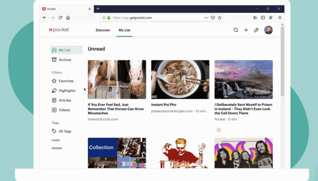Image resolution: width=318 pixels, height=181 pixels.
Task: Select the My List top navigation tab
Action: pos(125,30)
